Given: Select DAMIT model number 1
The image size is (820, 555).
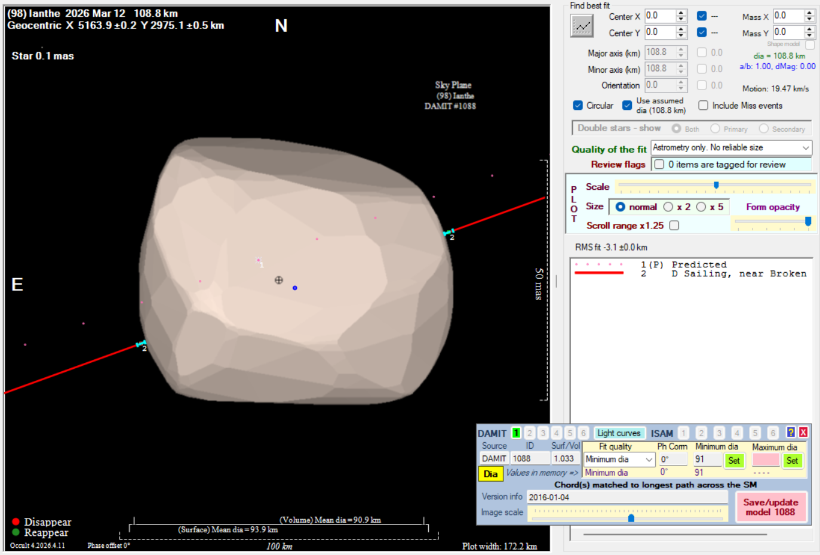Looking at the screenshot, I should tap(516, 433).
